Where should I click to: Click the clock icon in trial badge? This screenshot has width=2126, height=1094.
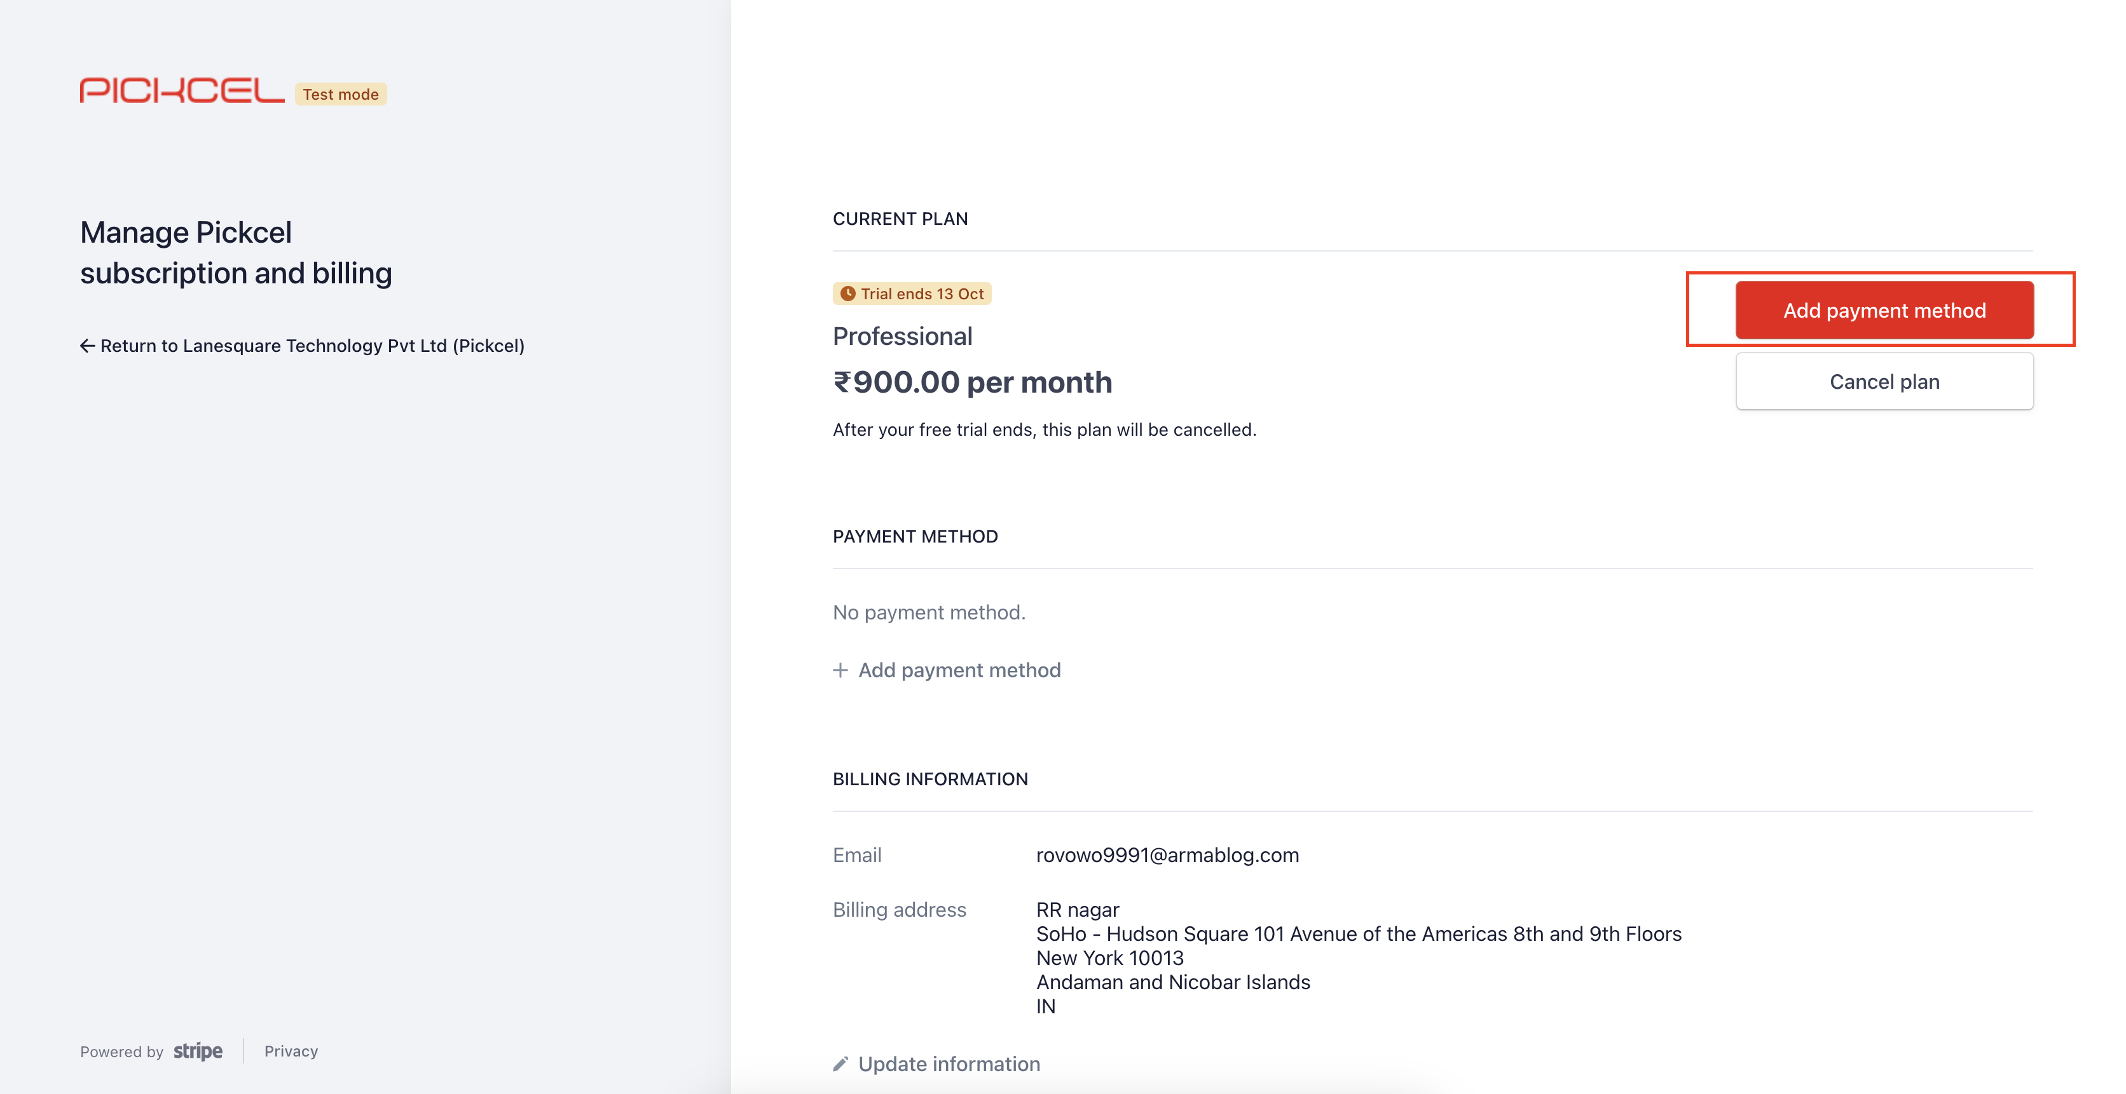[x=847, y=294]
